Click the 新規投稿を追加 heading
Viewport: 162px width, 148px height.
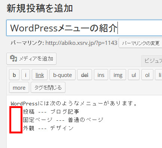pyautogui.click(x=40, y=9)
